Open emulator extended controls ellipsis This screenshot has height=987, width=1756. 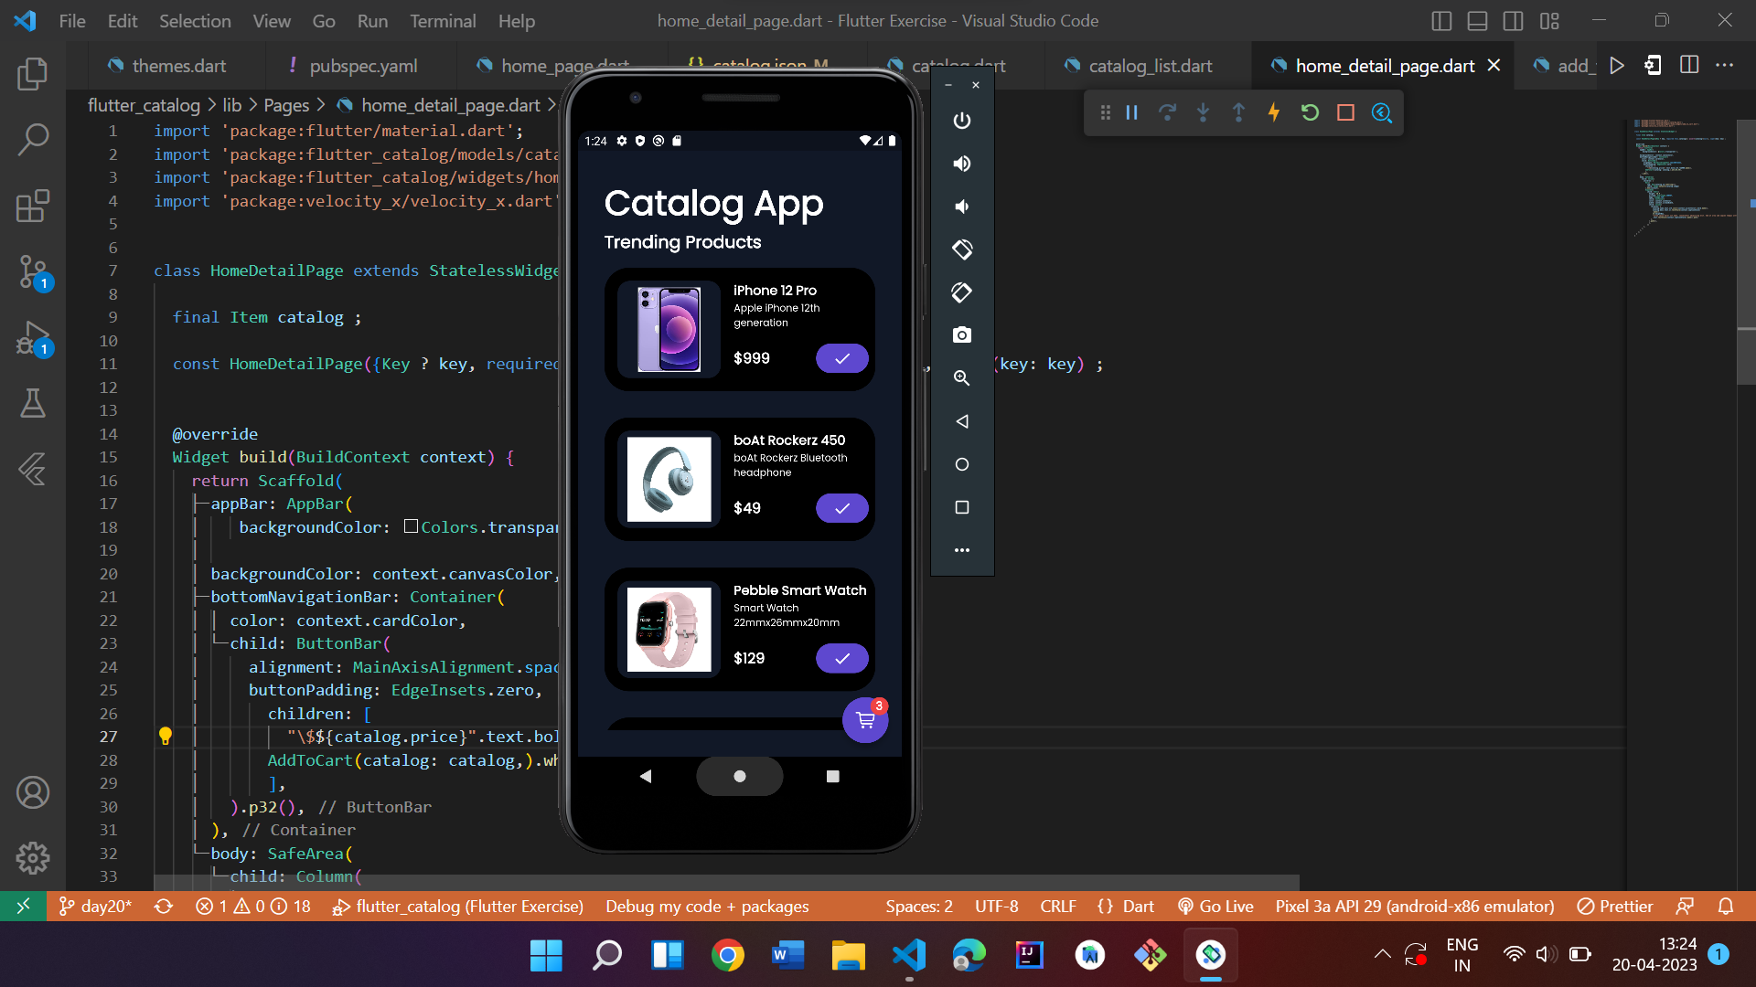point(962,550)
